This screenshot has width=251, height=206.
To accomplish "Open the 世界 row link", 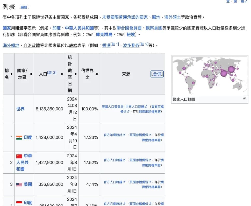I will click(20, 109).
